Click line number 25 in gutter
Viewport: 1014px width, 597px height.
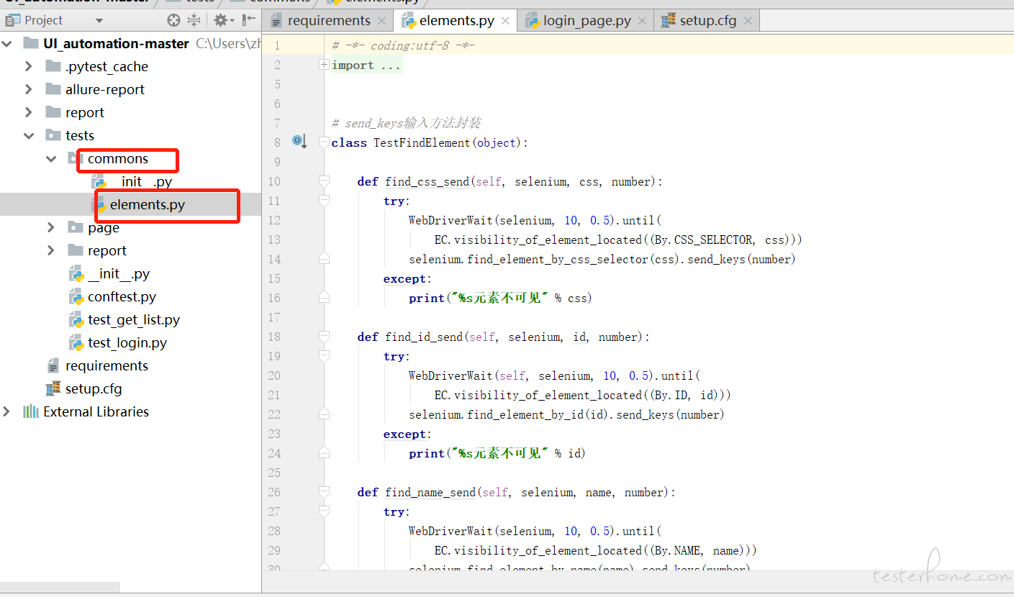click(x=273, y=473)
